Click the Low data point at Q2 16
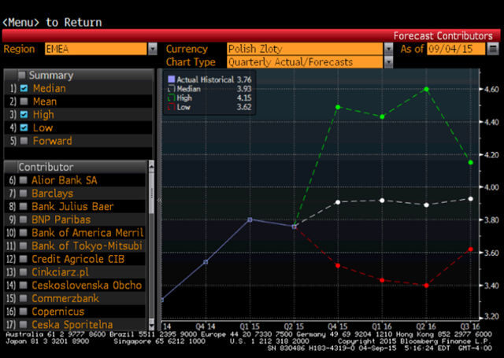The image size is (504, 358). pyautogui.click(x=426, y=286)
